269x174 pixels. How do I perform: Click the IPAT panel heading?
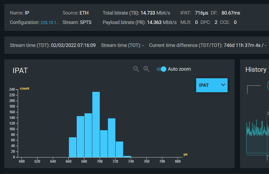point(20,71)
